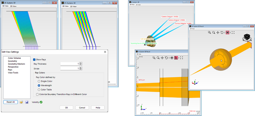The image size is (255, 116).
Task: Select Color Scheme in the settings list
Action: (14, 58)
